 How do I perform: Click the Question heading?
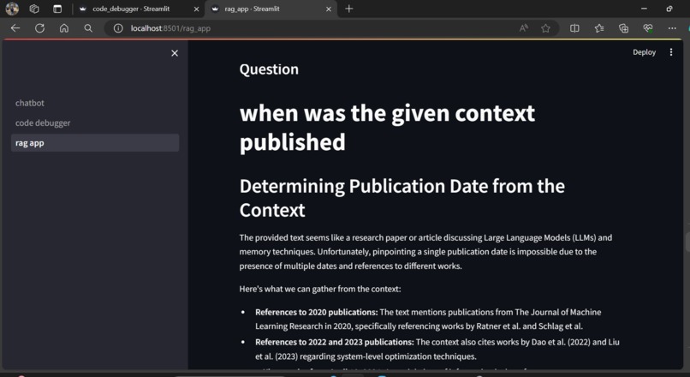click(269, 69)
